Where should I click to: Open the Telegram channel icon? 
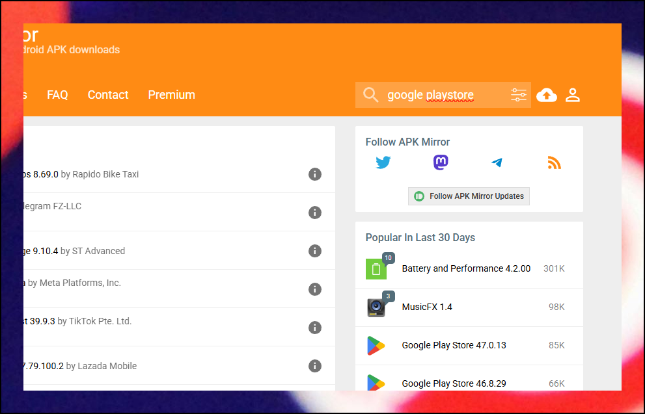(x=497, y=162)
